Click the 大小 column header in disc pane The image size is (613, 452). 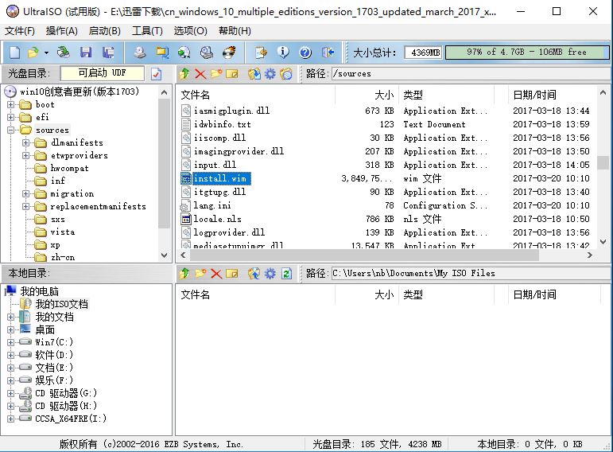click(x=367, y=95)
